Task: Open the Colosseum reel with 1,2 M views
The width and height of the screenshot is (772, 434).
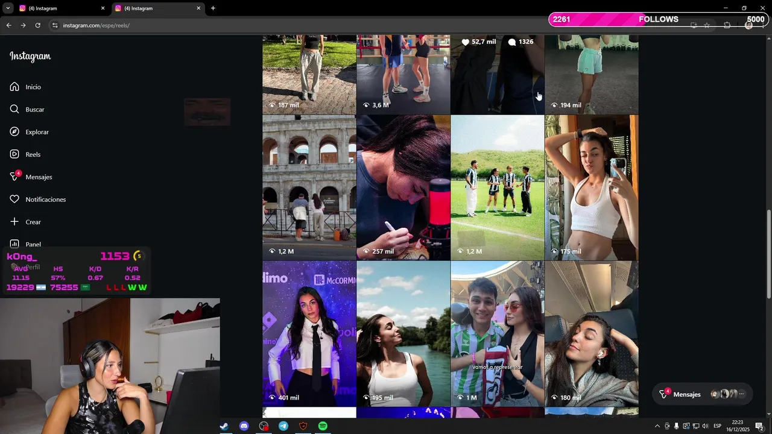Action: pyautogui.click(x=309, y=187)
